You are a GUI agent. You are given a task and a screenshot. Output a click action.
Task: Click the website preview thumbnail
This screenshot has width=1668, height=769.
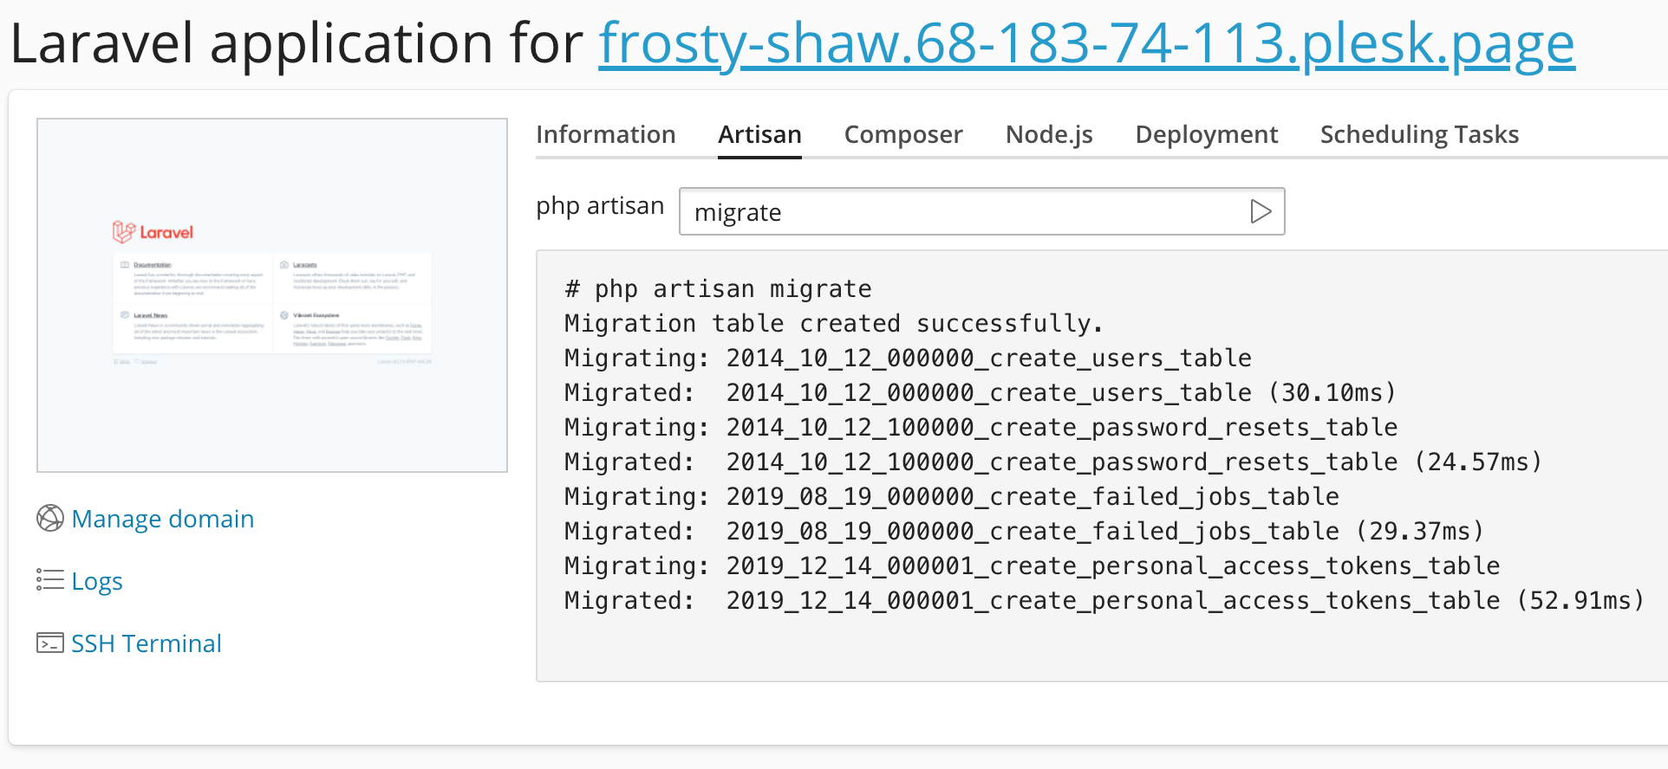click(272, 295)
